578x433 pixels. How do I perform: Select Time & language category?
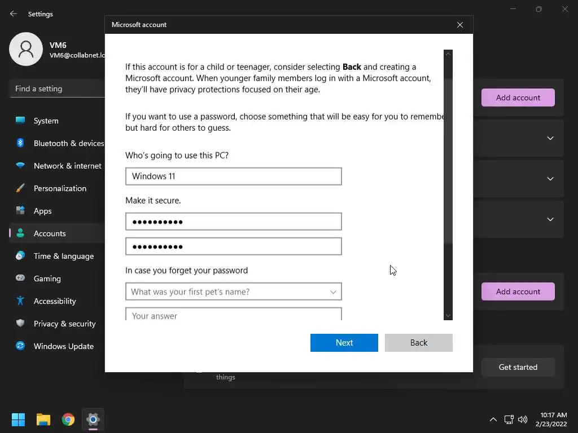point(57,256)
